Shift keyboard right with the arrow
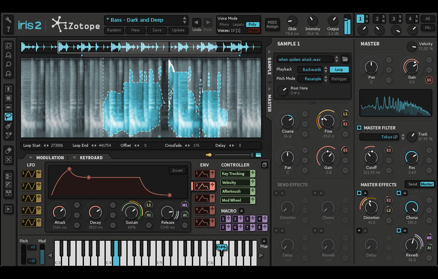438x279 pixels. point(261,255)
